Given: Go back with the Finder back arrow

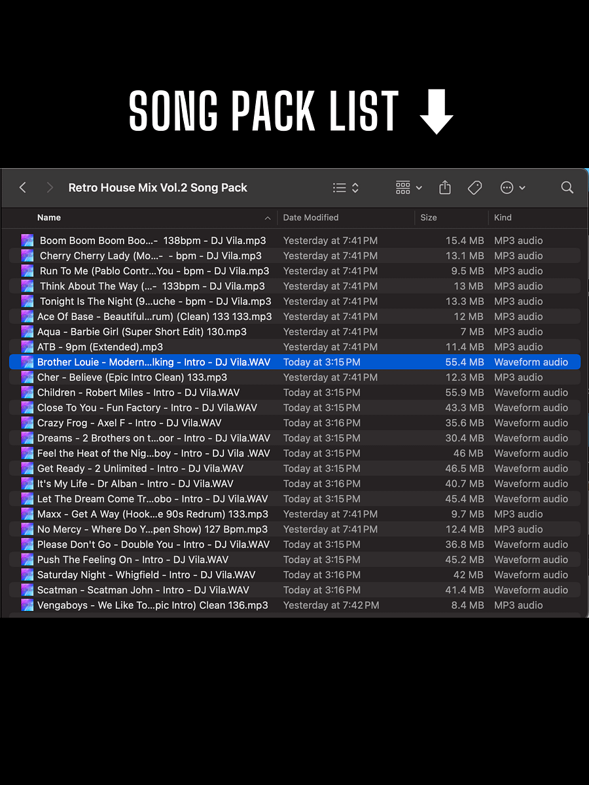Looking at the screenshot, I should pyautogui.click(x=22, y=188).
